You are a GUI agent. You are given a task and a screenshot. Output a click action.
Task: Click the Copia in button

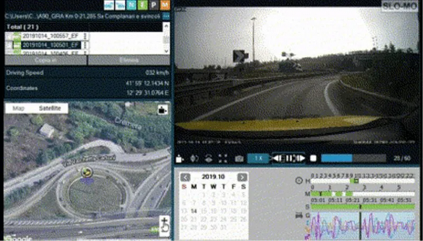tap(45, 60)
